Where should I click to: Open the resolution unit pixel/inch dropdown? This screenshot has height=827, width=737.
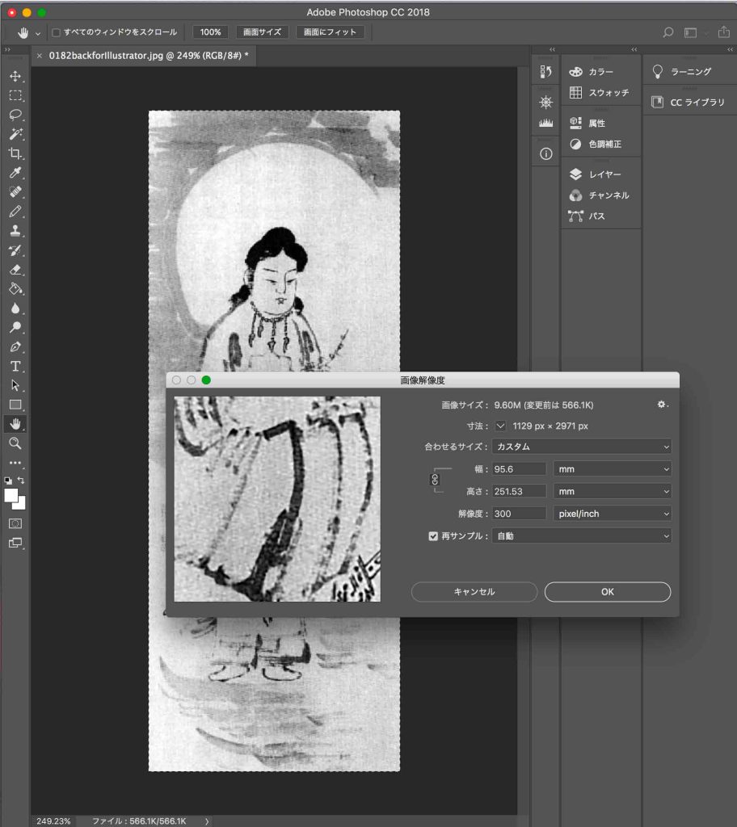(x=612, y=514)
